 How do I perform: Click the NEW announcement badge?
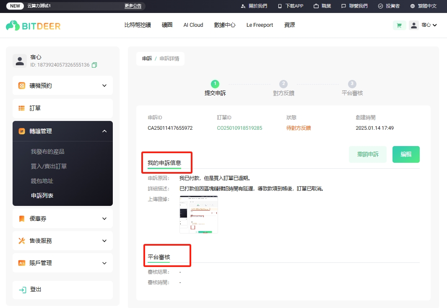coord(15,6)
